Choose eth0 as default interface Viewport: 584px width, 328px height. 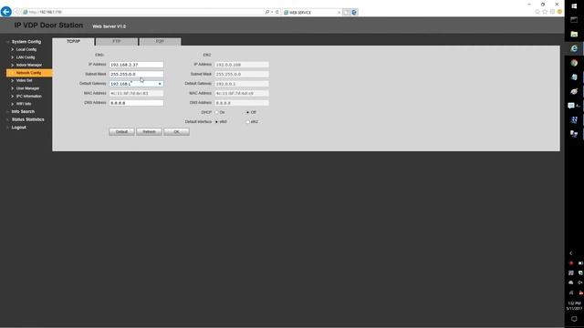[x=216, y=122]
